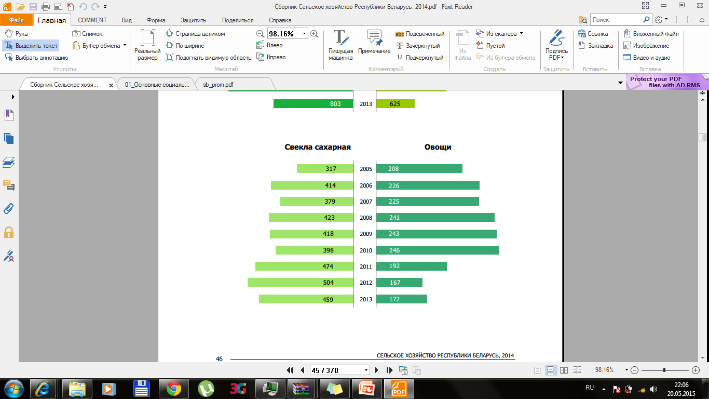Activate the Выделить текст tool
The height and width of the screenshot is (399, 709).
[31, 46]
